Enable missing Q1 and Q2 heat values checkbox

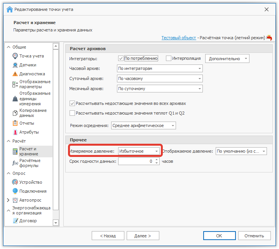pyautogui.click(x=72, y=113)
